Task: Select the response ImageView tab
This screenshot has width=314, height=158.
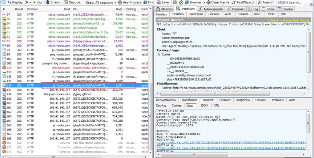Action: tap(242, 100)
